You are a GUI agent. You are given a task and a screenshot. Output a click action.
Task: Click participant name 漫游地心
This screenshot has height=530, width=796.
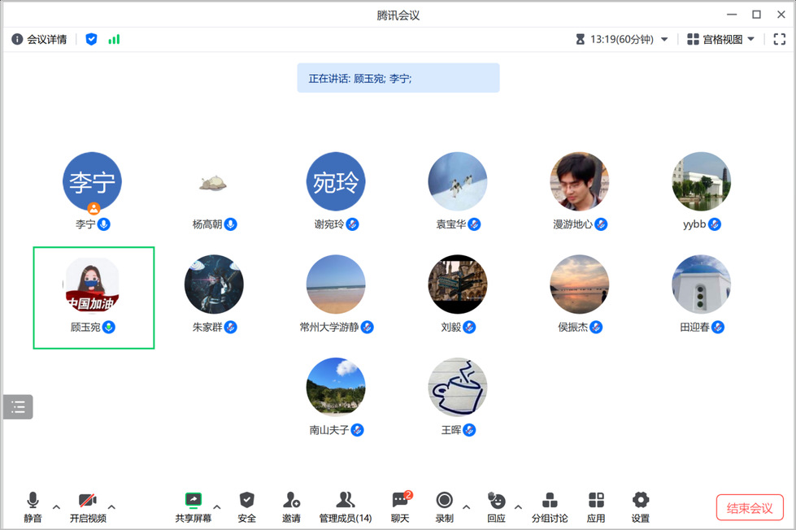tap(572, 224)
